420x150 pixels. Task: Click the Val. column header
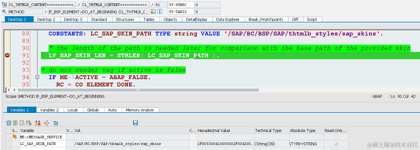[131, 130]
